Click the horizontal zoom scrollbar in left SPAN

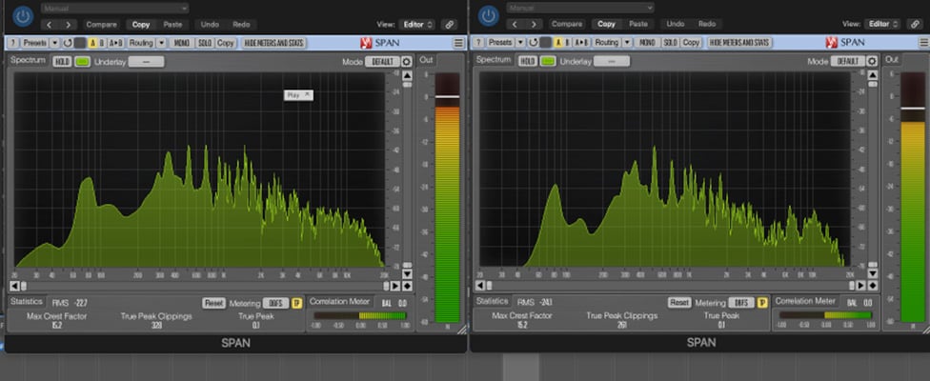pyautogui.click(x=205, y=286)
